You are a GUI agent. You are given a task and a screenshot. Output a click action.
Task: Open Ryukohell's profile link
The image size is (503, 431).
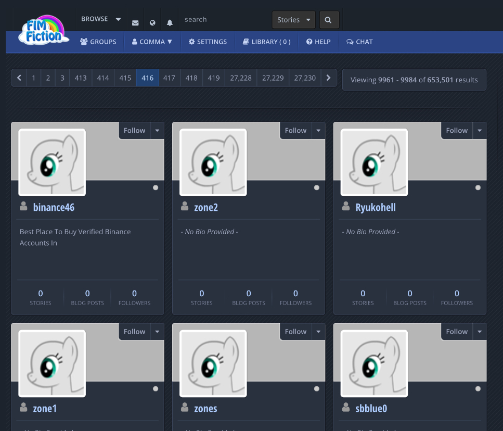click(376, 208)
